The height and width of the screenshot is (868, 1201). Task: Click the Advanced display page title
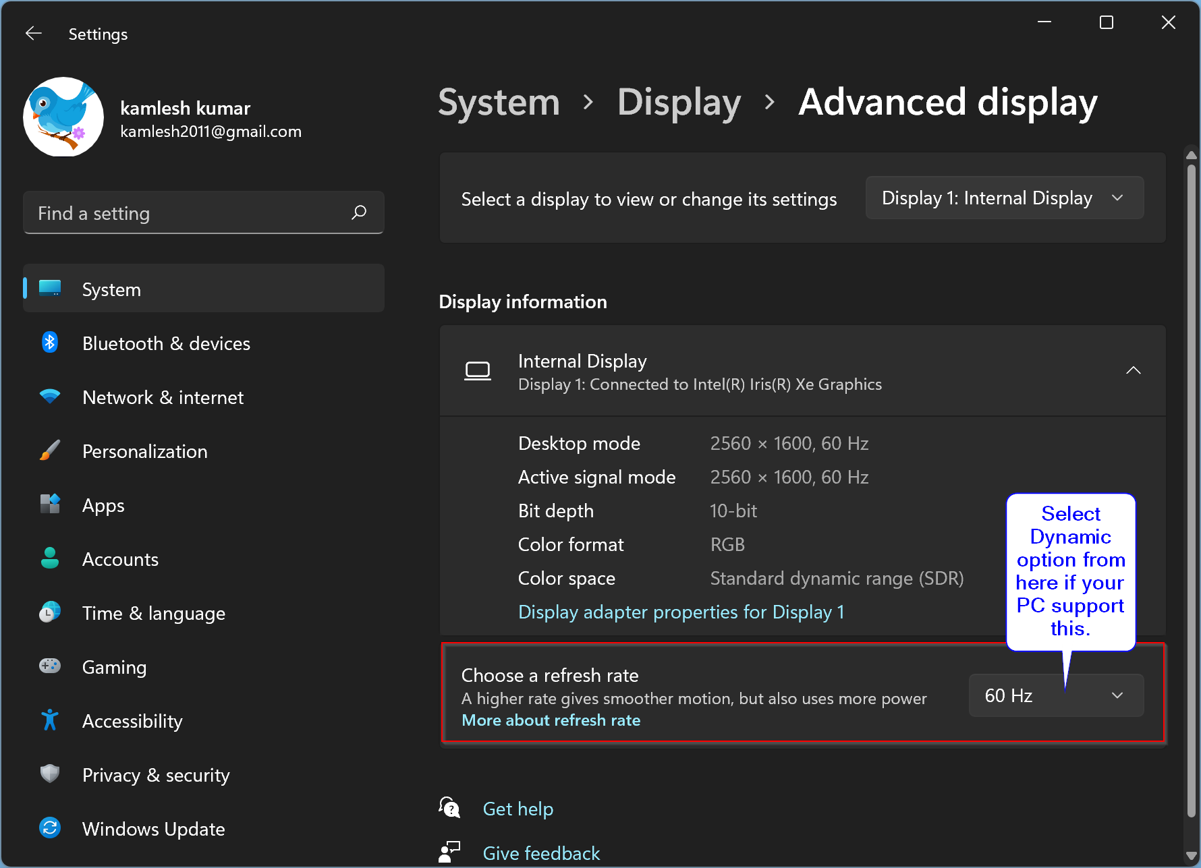click(948, 103)
